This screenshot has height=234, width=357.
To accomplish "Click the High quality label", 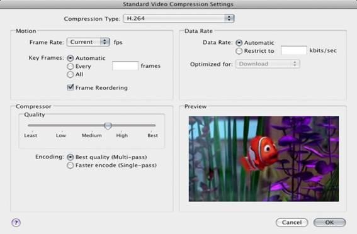I will coord(122,135).
